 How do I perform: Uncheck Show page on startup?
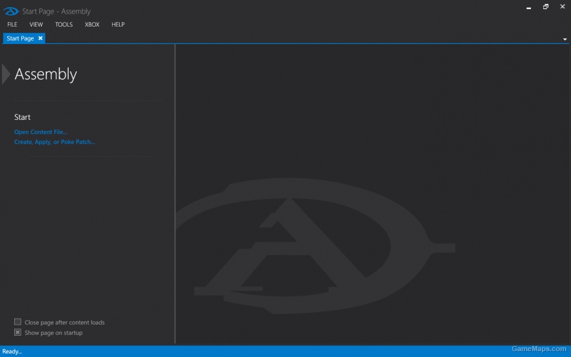(x=17, y=332)
